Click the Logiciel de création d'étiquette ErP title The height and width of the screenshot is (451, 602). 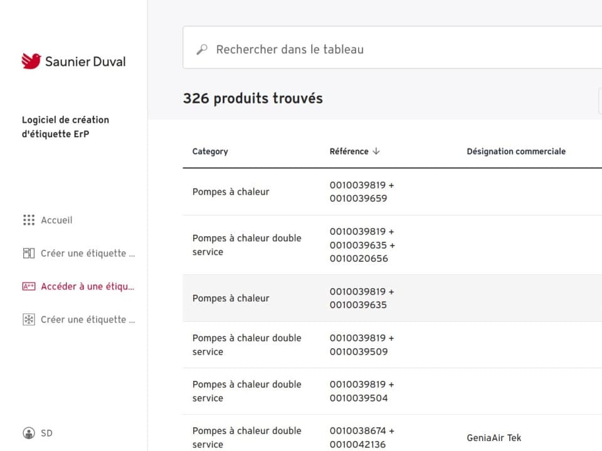(x=65, y=127)
